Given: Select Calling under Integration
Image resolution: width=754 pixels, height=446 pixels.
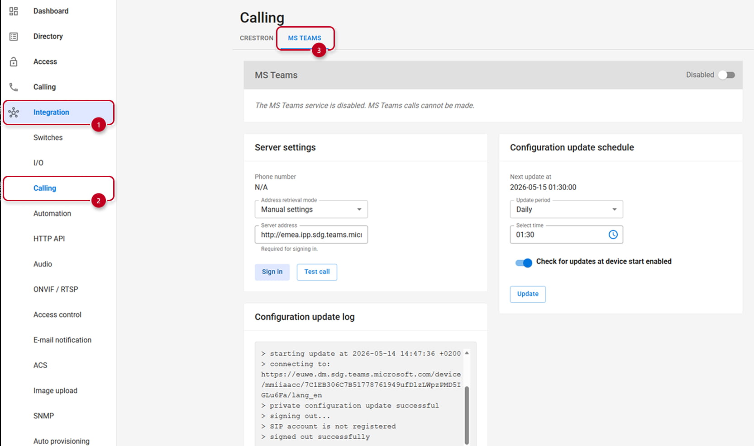Looking at the screenshot, I should pos(45,188).
